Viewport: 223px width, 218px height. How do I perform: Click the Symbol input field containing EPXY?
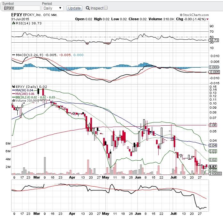(21, 8)
